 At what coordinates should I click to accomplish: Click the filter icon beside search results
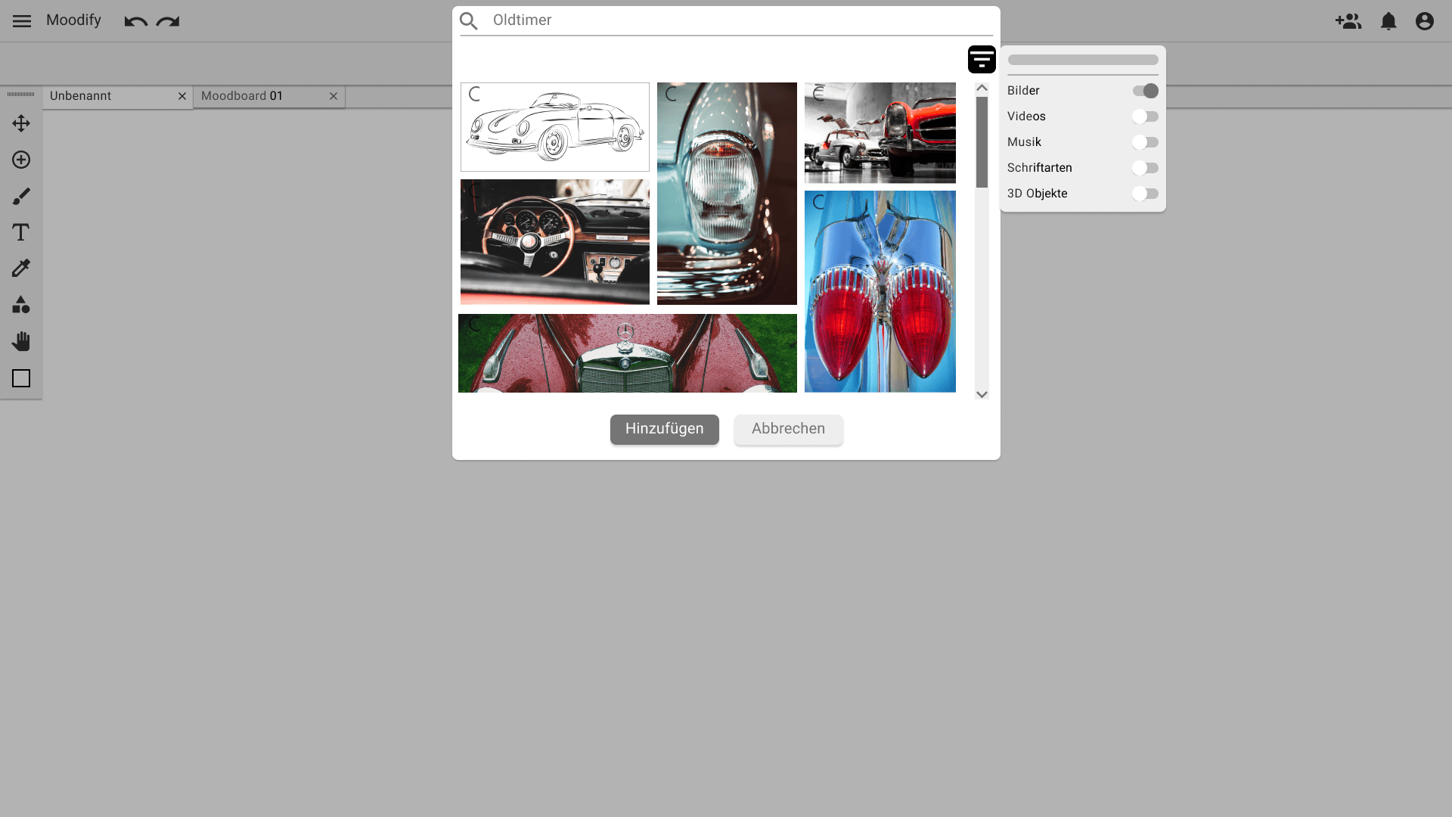(982, 59)
